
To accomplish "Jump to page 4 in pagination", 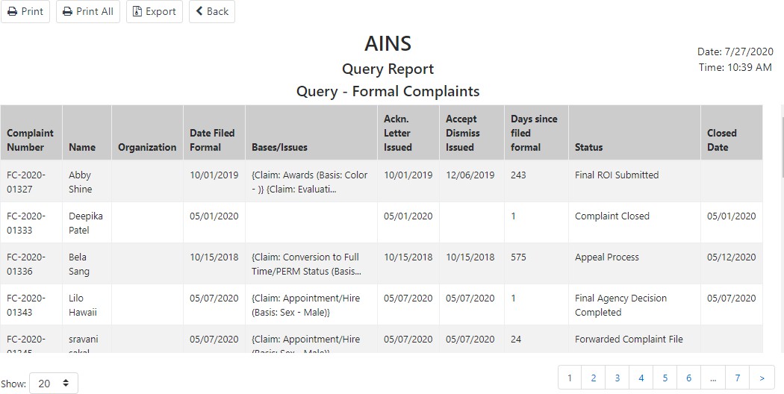I will 641,378.
